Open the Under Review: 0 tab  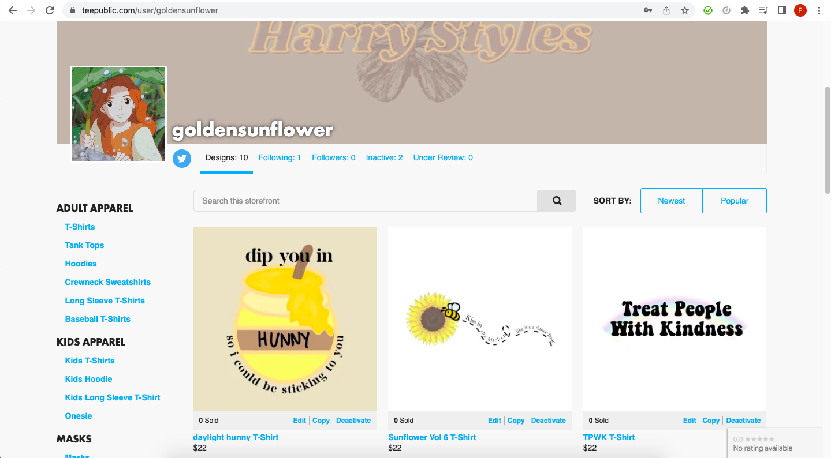[443, 157]
